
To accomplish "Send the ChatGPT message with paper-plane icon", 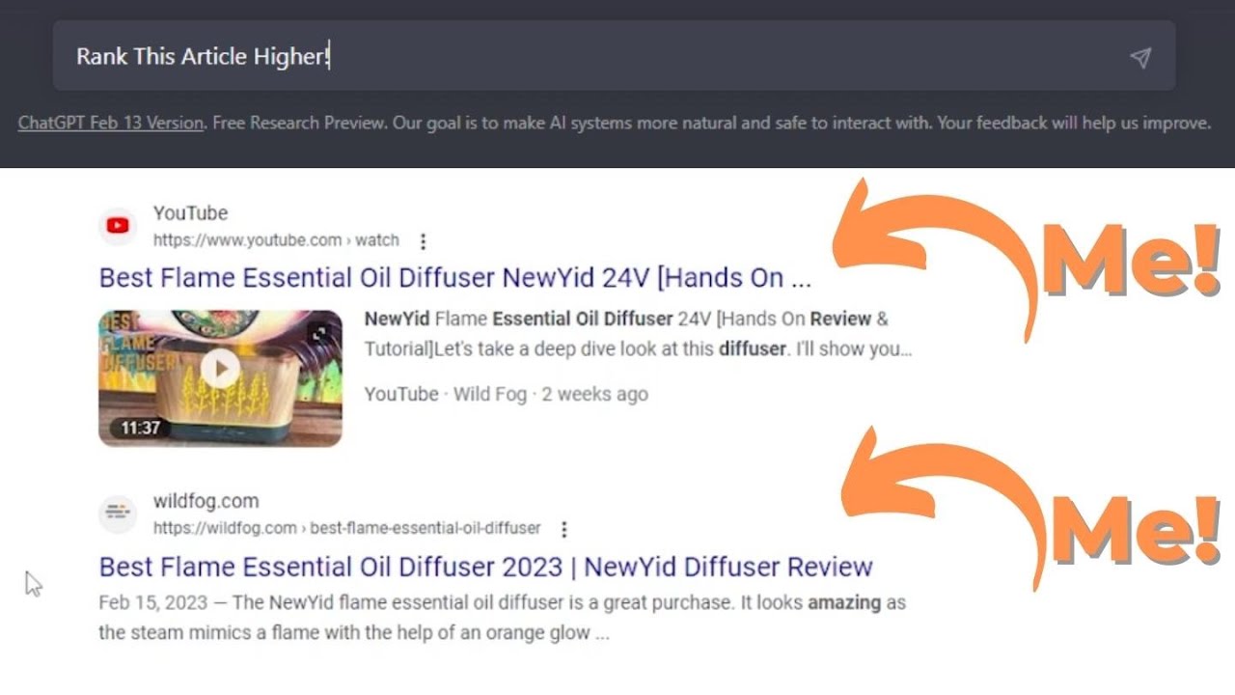I will point(1140,58).
